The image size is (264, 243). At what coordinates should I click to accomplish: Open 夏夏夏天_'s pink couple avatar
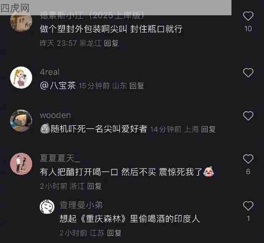tap(21, 164)
